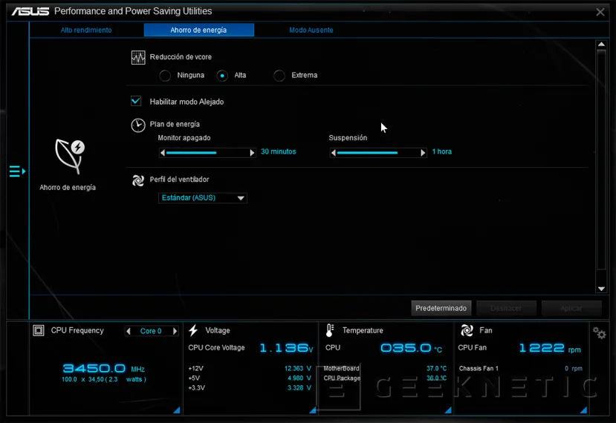Click the 3450.0 MHz frequency readout
Image resolution: width=616 pixels, height=423 pixels.
click(x=104, y=369)
